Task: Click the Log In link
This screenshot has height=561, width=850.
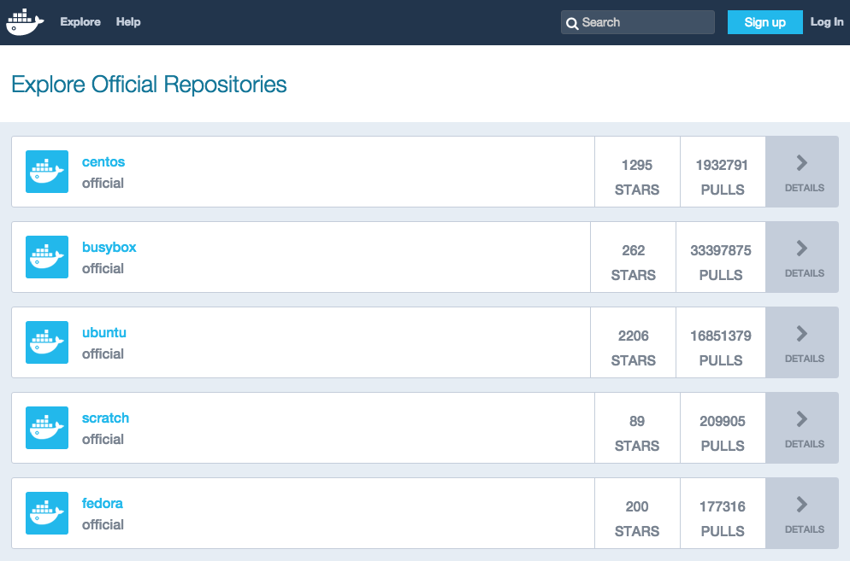Action: 827,22
